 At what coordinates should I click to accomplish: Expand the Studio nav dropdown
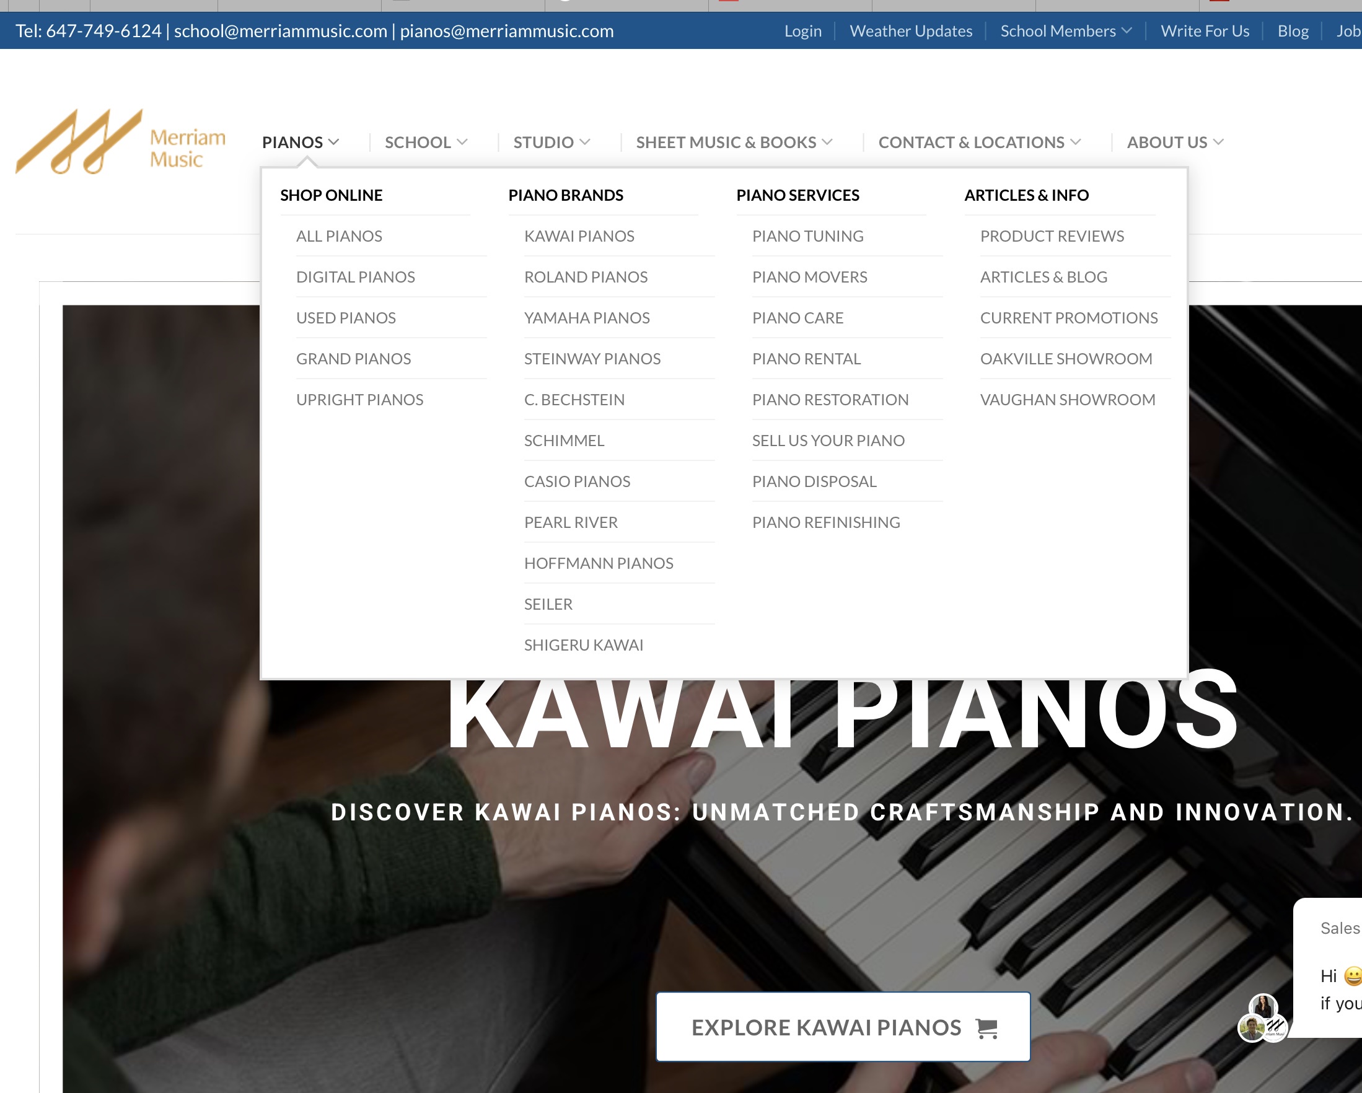[x=551, y=142]
